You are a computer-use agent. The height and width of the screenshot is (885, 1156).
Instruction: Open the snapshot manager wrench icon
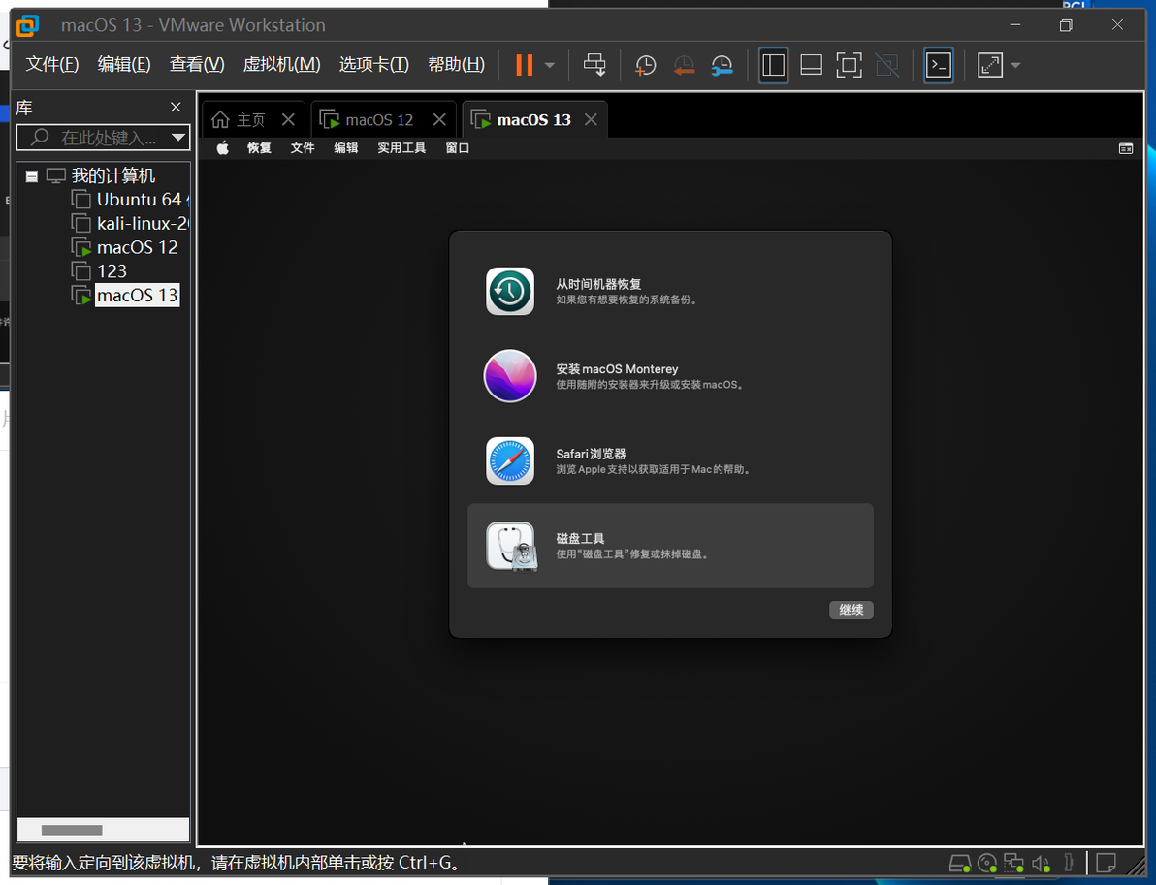(x=722, y=65)
